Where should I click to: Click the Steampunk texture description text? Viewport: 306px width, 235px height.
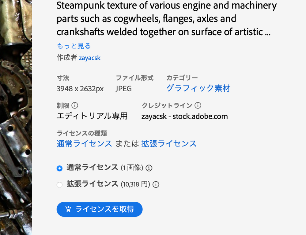(x=167, y=18)
